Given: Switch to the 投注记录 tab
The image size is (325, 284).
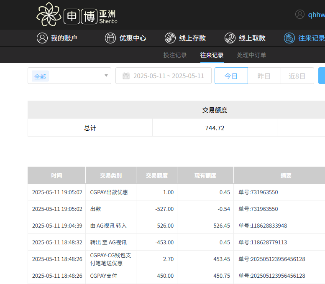Looking at the screenshot, I should click(x=175, y=55).
